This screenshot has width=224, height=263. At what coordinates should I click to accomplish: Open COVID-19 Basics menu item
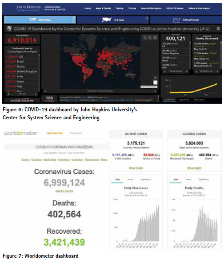tap(175, 8)
